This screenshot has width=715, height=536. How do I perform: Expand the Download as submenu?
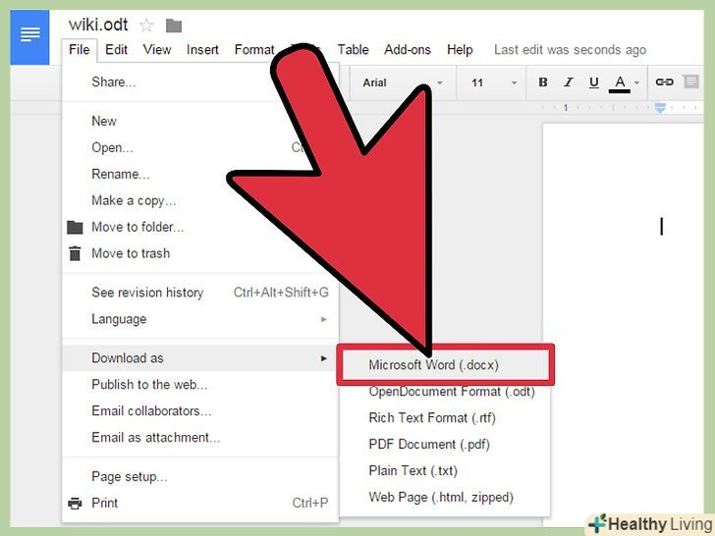pyautogui.click(x=199, y=358)
